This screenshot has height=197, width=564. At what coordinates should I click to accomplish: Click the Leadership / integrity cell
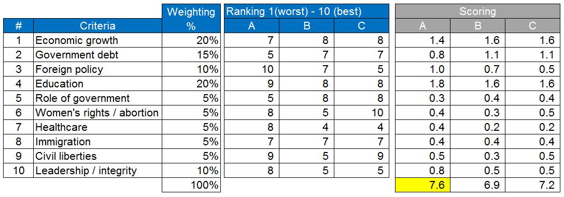tap(97, 171)
